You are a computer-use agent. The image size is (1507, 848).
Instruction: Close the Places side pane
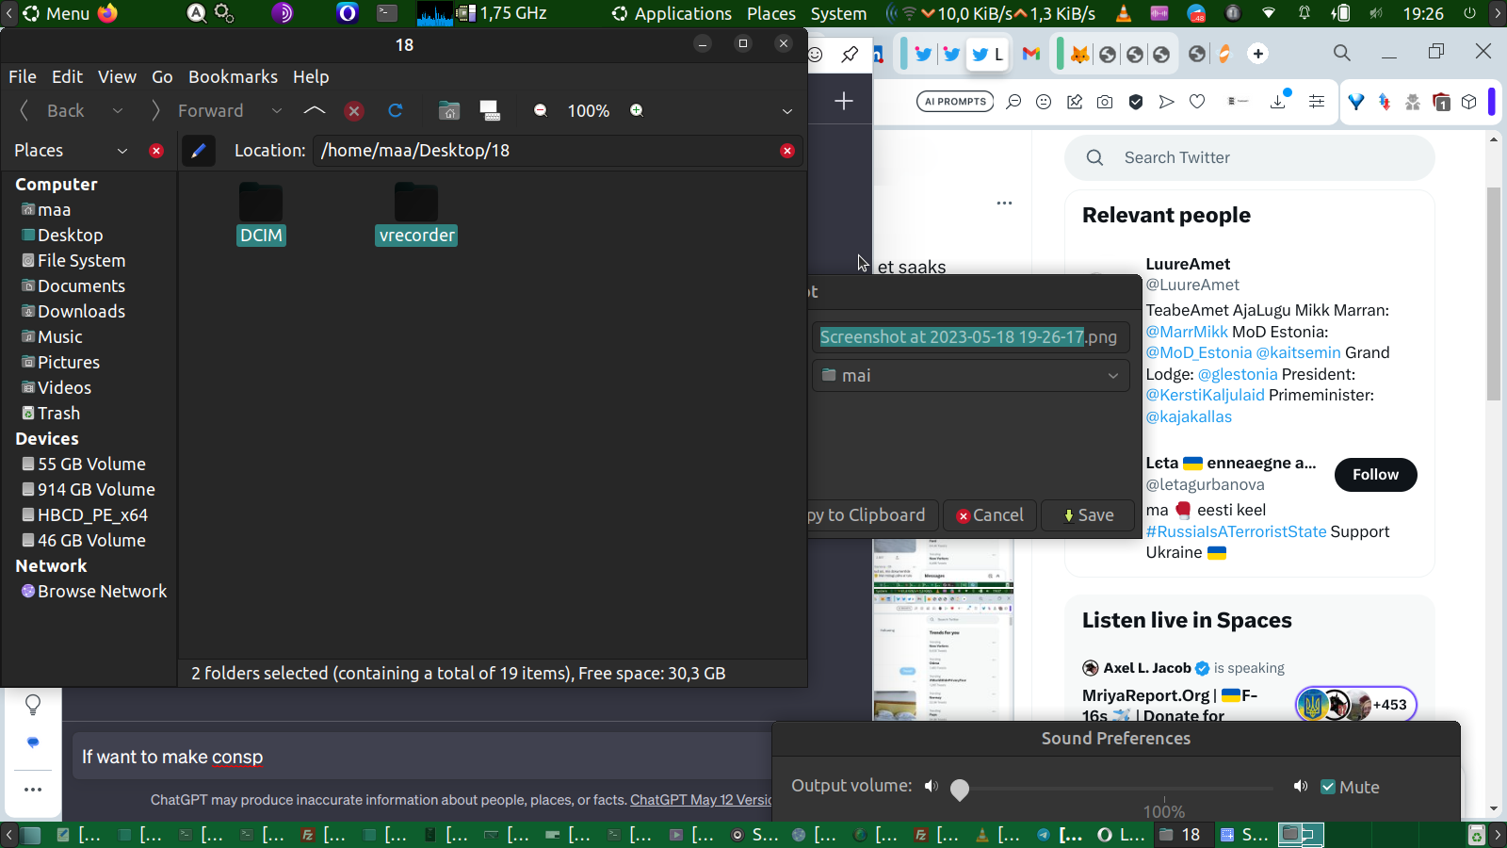[156, 151]
